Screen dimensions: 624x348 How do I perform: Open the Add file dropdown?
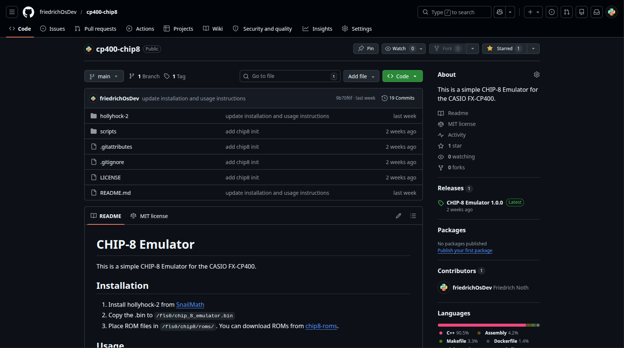[361, 76]
